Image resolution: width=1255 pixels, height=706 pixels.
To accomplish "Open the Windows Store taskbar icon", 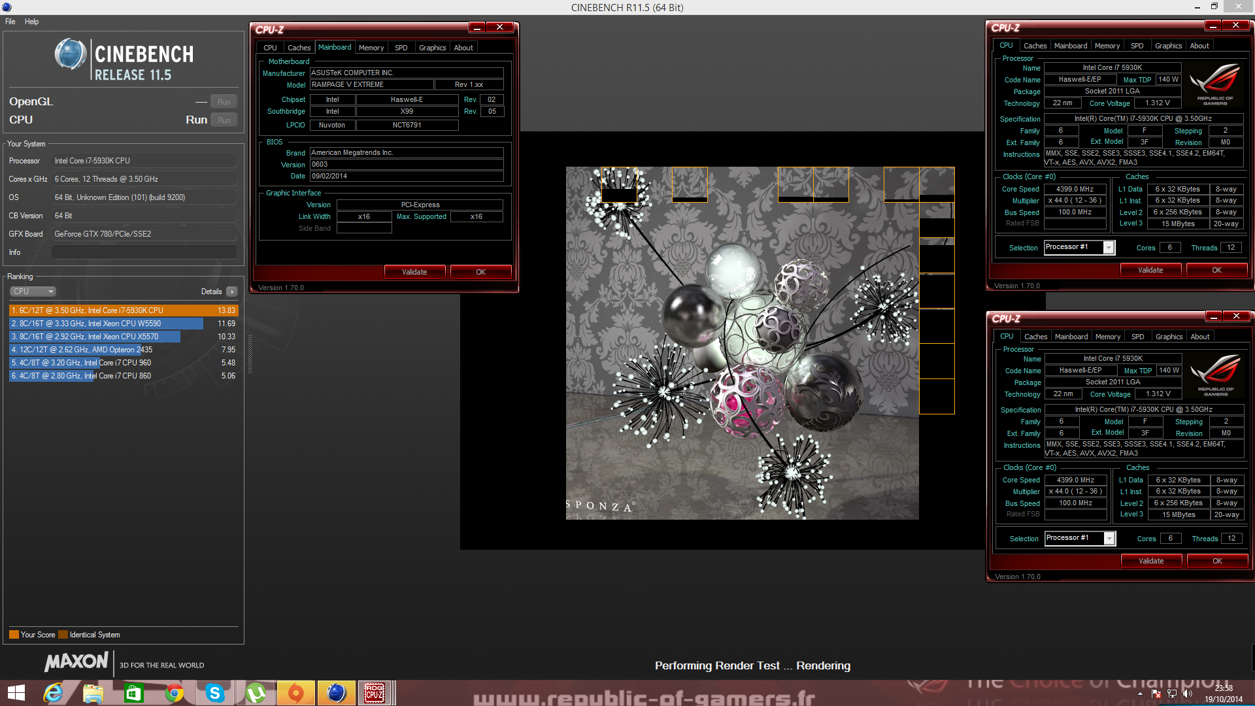I will [x=133, y=693].
